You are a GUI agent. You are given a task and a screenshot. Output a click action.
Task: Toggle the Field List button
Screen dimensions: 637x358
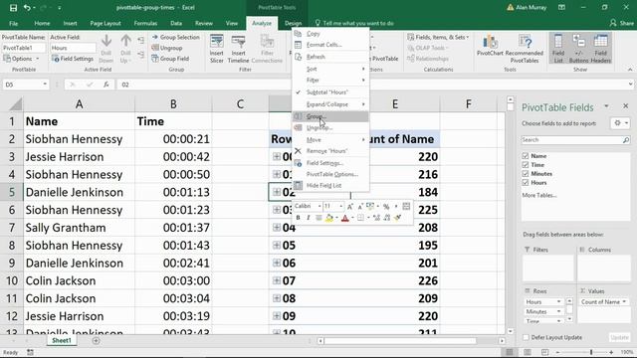pyautogui.click(x=558, y=49)
